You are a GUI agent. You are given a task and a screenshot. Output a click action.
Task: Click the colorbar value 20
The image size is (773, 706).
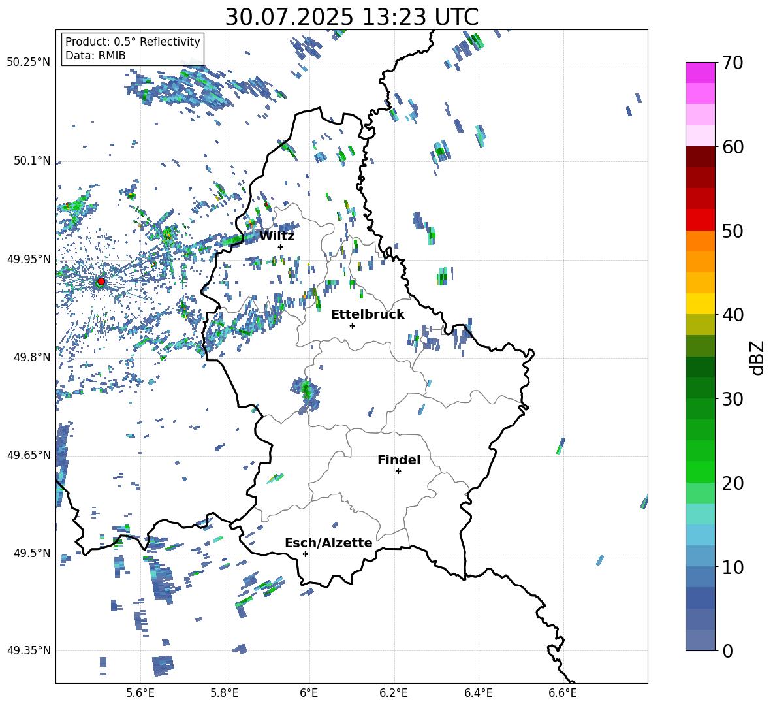(733, 483)
